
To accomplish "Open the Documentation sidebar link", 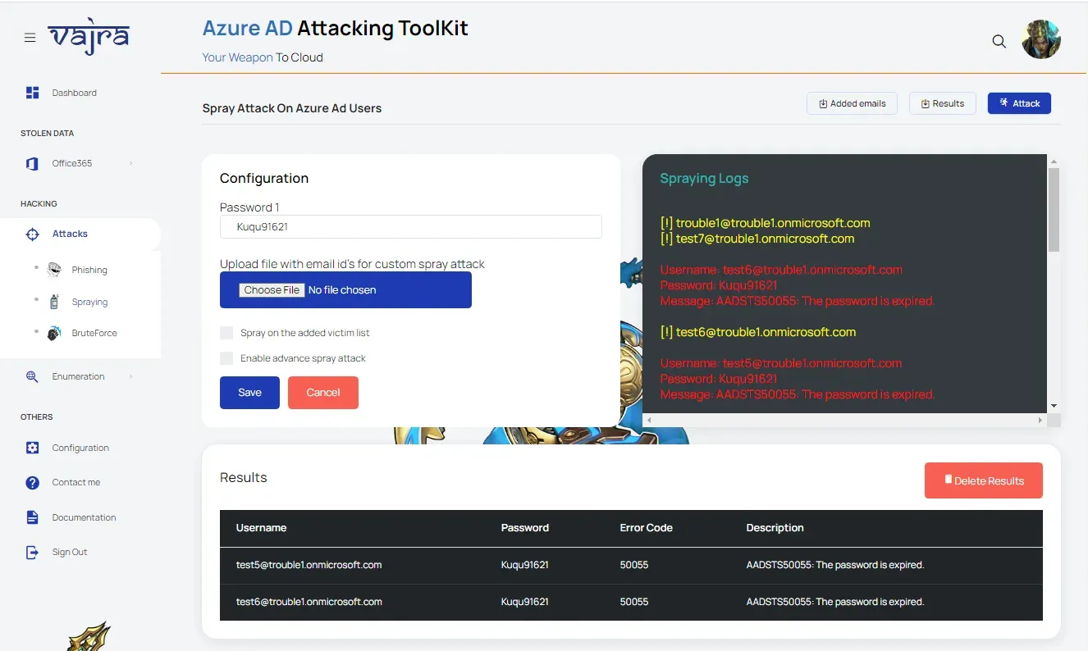I will tap(84, 517).
